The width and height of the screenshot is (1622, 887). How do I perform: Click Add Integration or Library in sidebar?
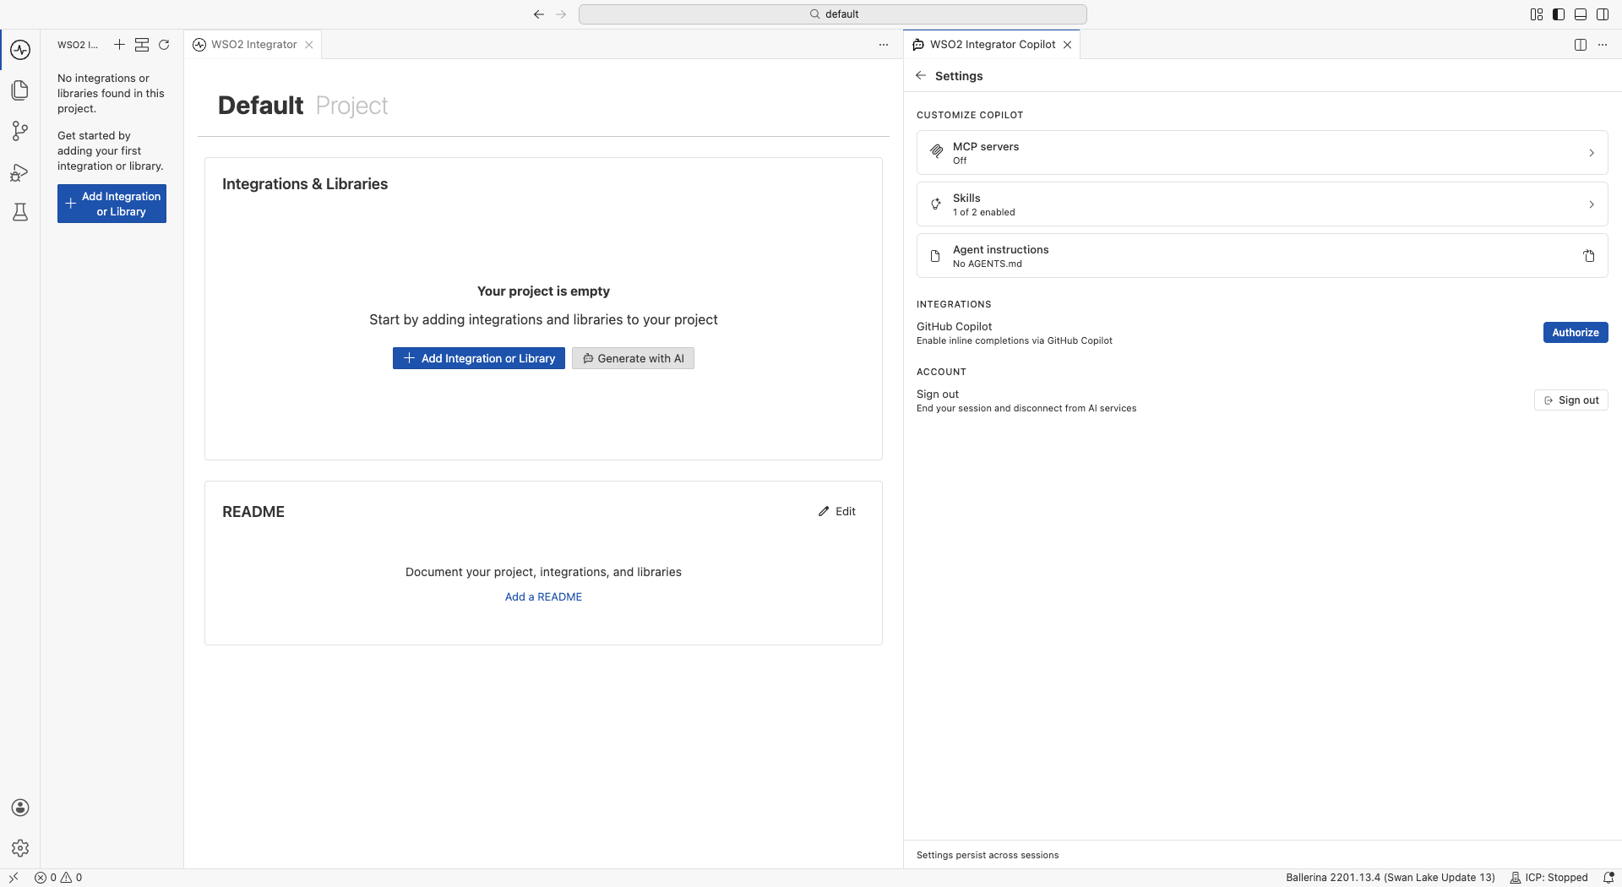(112, 204)
